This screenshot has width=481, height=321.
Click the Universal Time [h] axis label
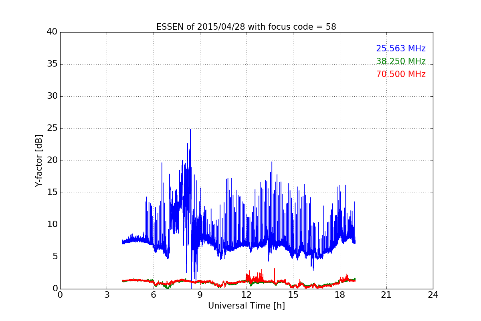tap(246, 306)
